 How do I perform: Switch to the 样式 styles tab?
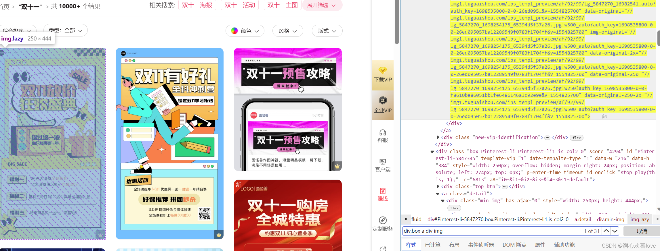[411, 245]
